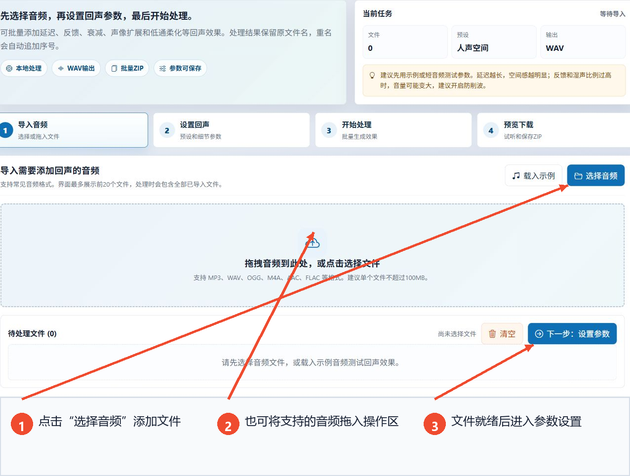Click the sliders icon in 参数可保存
The width and height of the screenshot is (630, 476).
(x=162, y=69)
